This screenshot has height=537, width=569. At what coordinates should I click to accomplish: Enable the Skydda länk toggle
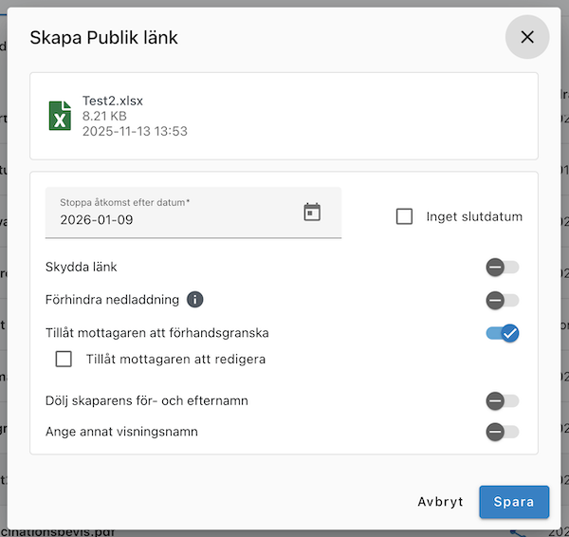(x=502, y=268)
